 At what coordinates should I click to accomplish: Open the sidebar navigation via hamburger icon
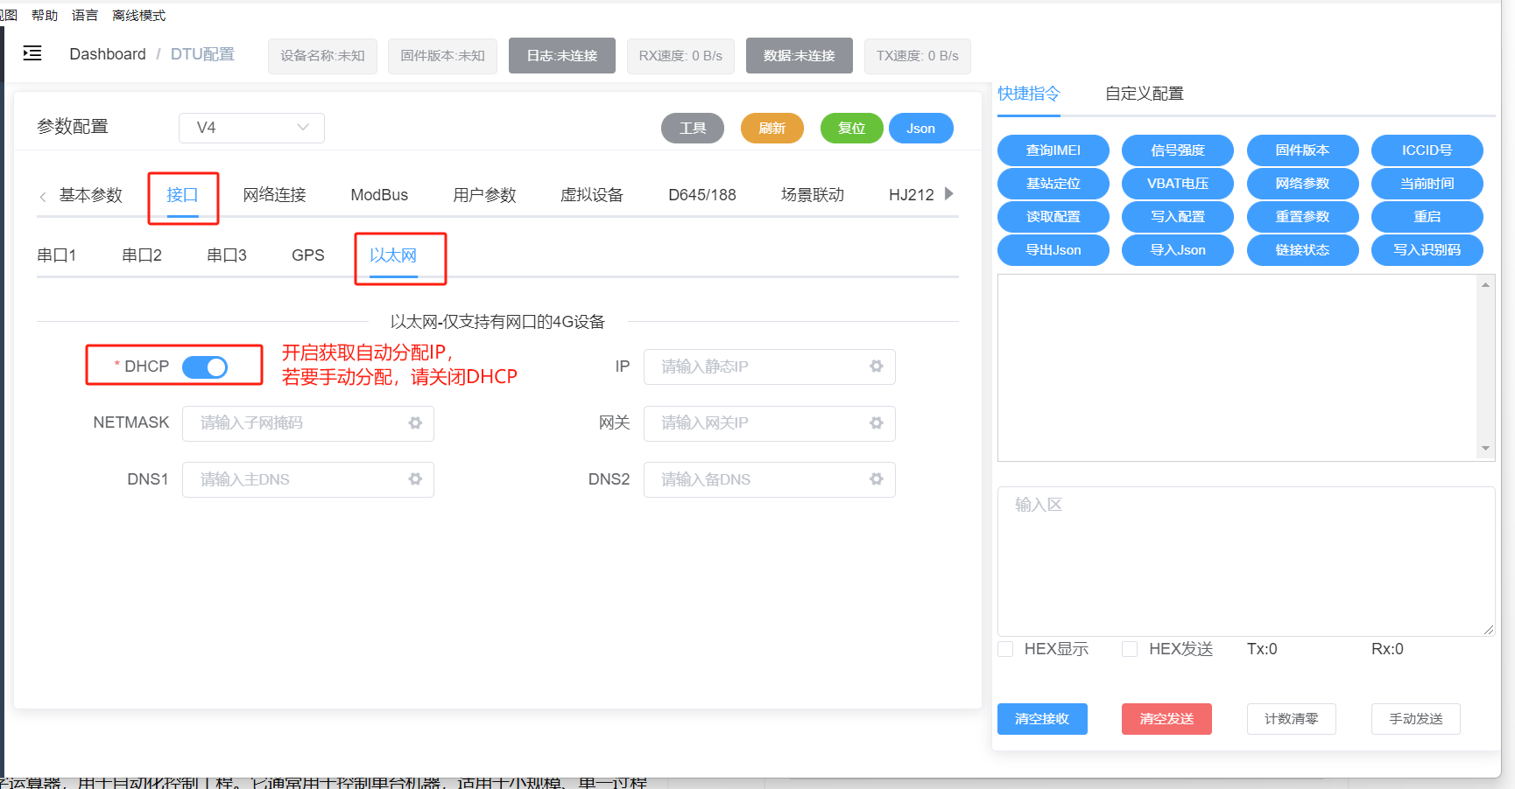tap(32, 53)
